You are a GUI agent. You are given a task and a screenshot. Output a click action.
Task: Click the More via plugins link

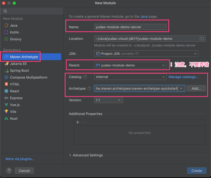(x=20, y=159)
